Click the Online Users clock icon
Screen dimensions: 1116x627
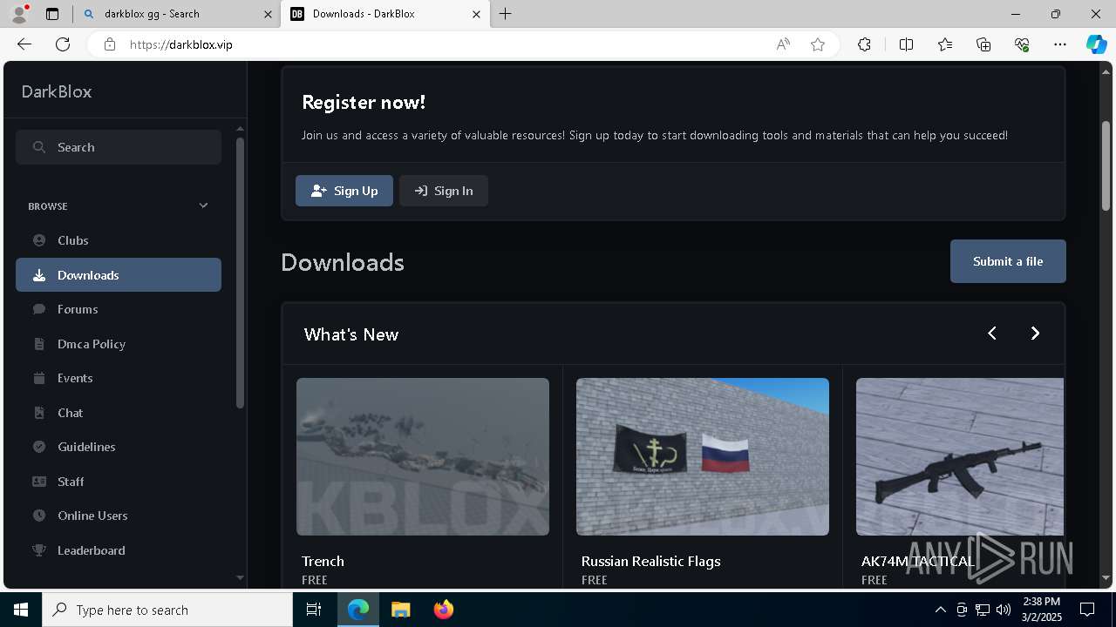(39, 516)
